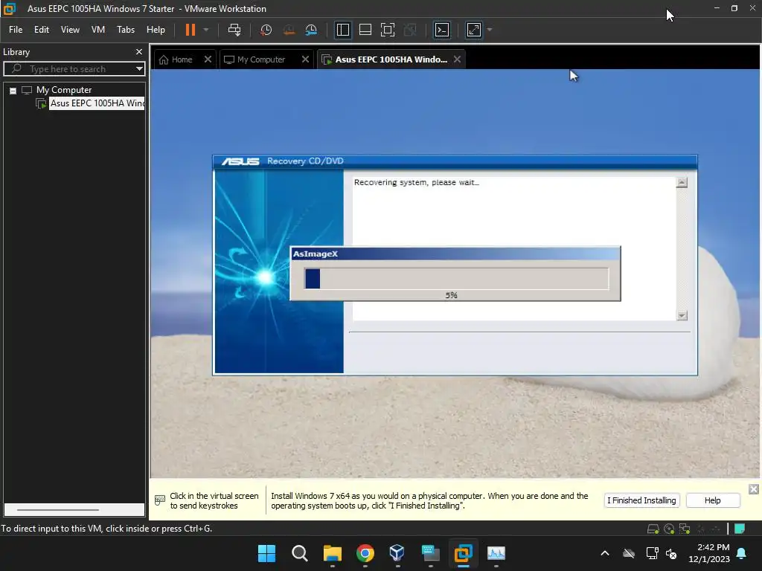Click the stretch guest display icon
This screenshot has width=762, height=571.
[x=474, y=30]
